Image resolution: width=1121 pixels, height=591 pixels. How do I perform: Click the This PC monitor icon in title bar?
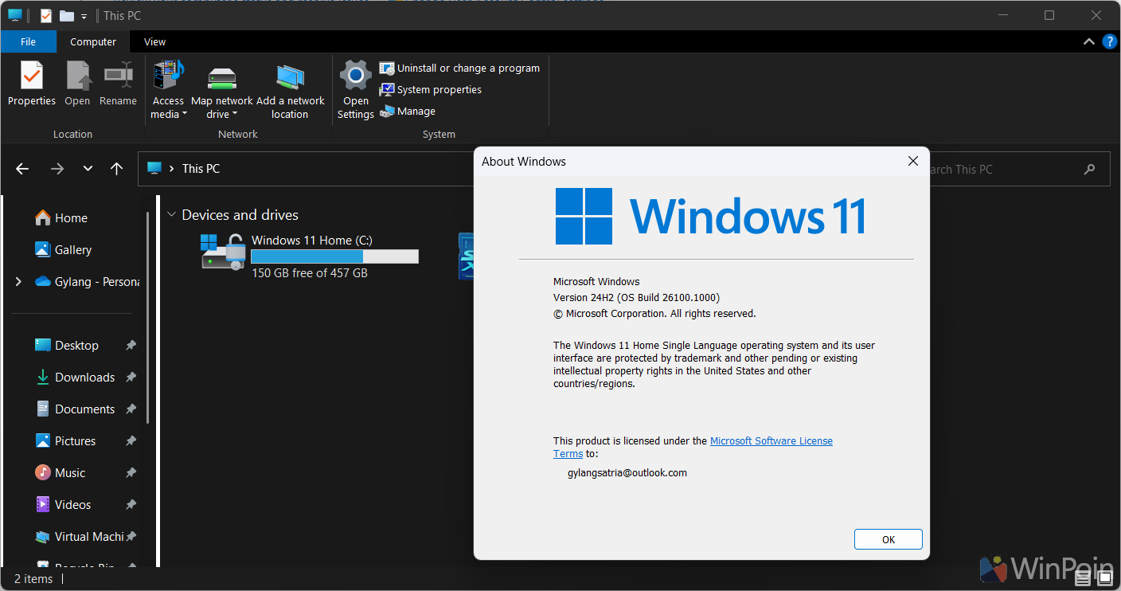pyautogui.click(x=15, y=15)
